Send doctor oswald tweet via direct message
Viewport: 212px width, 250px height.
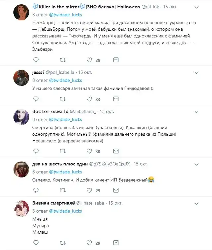pyautogui.click(x=116, y=151)
